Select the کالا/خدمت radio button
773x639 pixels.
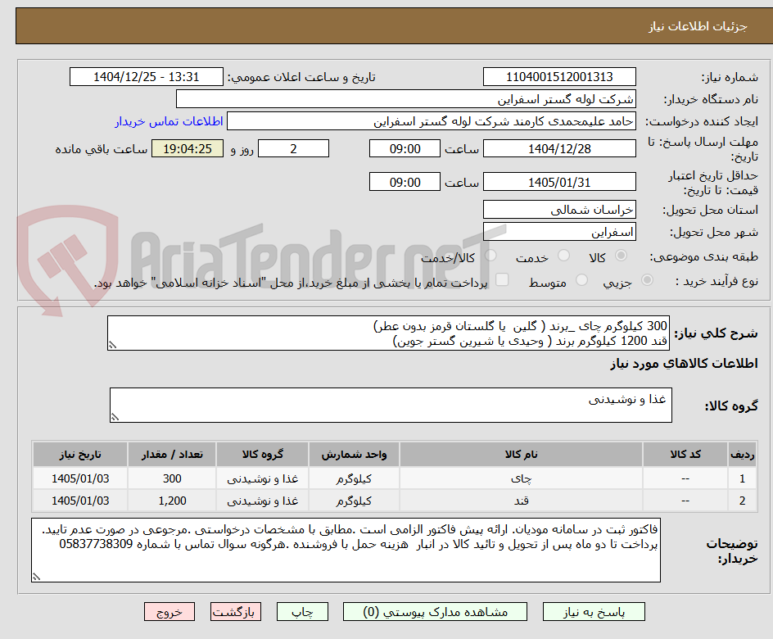[x=490, y=256]
